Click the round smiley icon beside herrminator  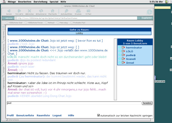click(x=120, y=47)
